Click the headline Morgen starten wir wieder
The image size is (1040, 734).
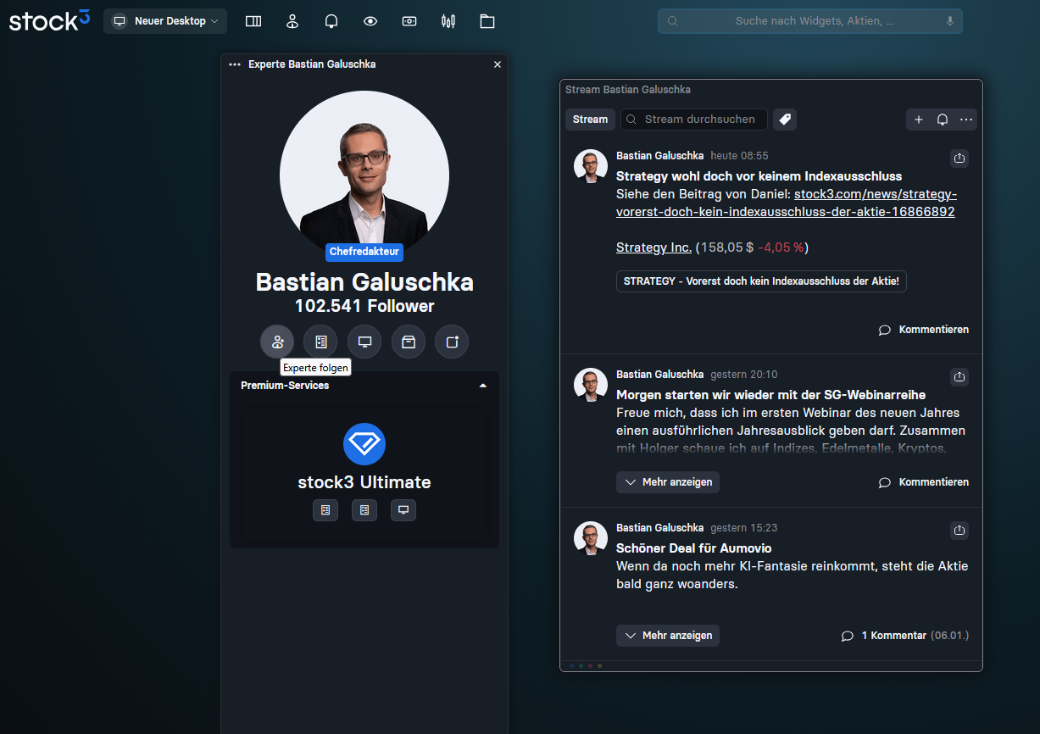(770, 395)
